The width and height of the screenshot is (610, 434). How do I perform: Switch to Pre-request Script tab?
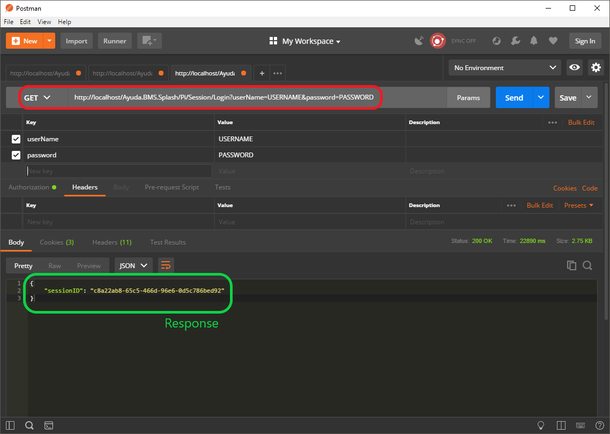click(x=172, y=187)
